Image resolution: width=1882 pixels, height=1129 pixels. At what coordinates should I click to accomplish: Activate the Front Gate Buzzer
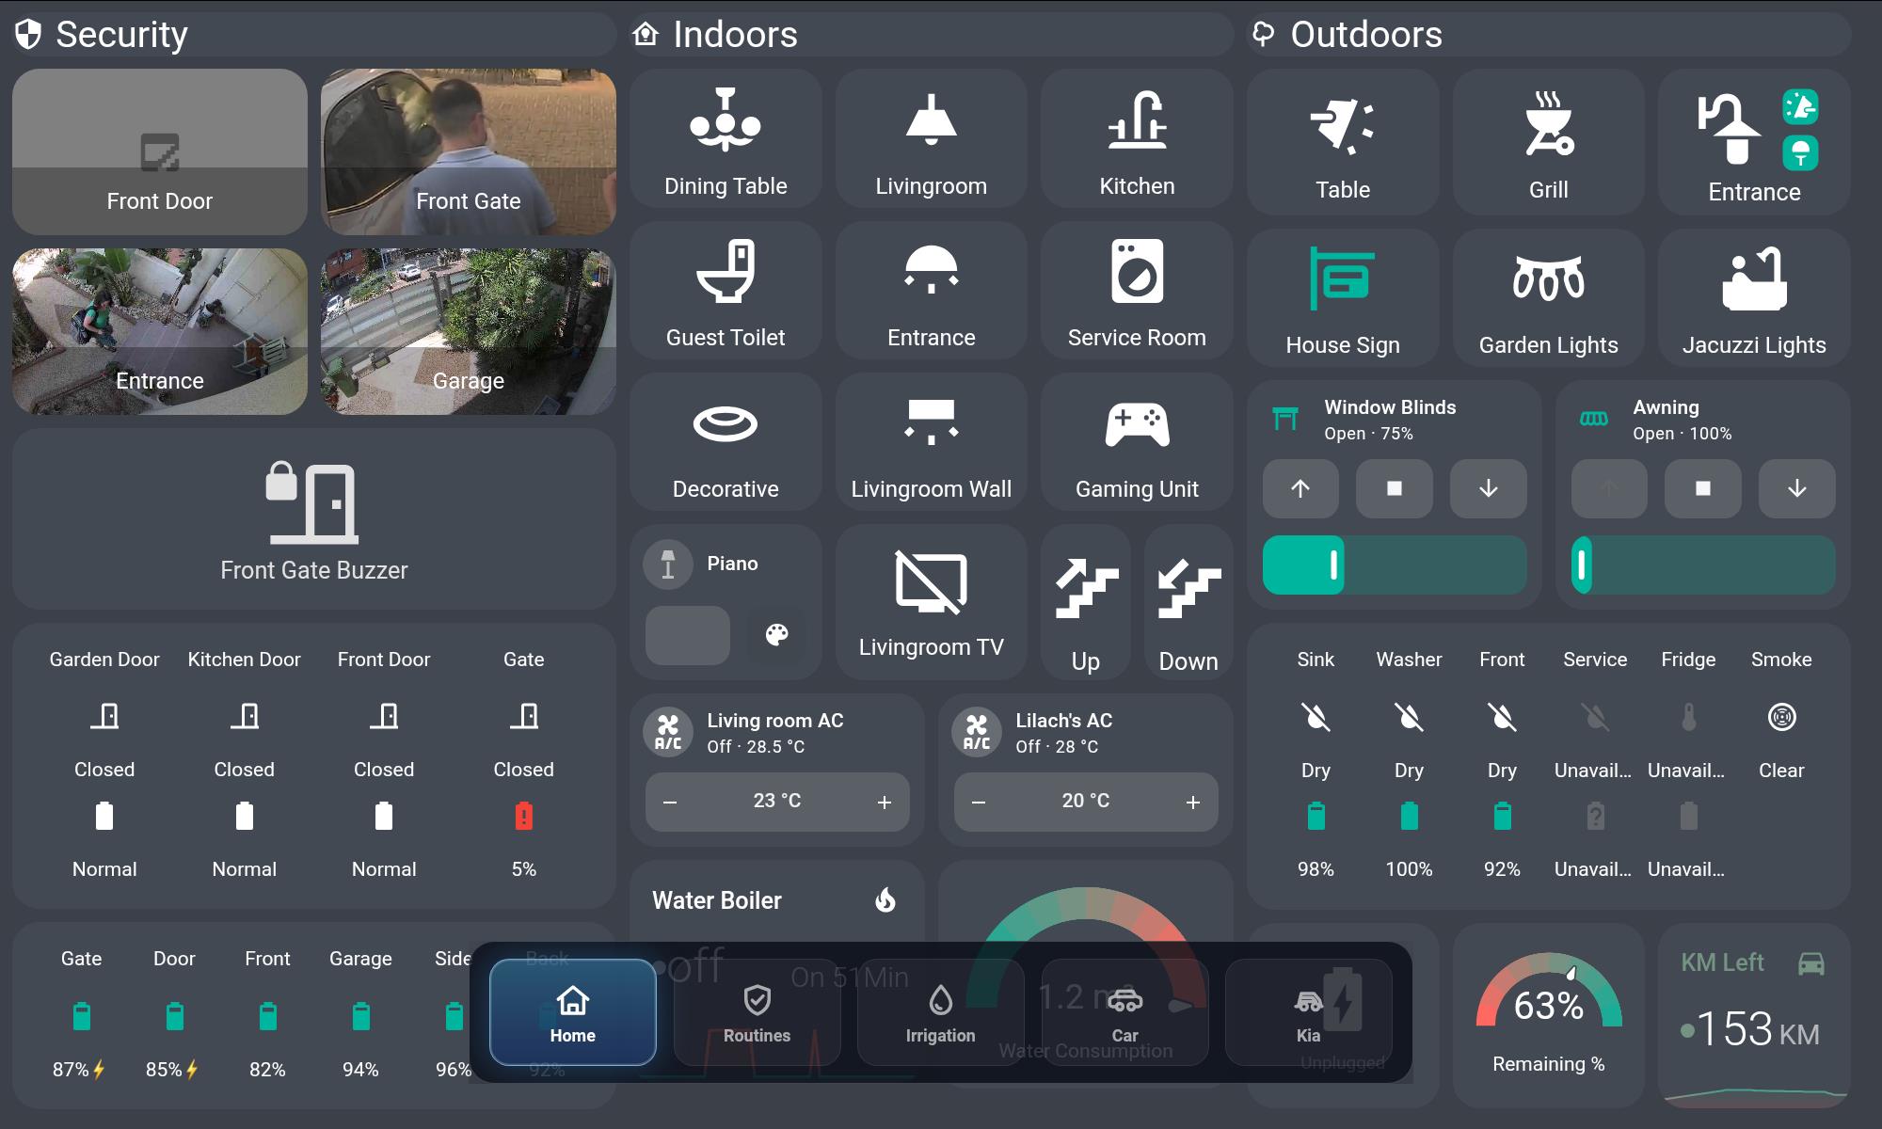(x=314, y=519)
